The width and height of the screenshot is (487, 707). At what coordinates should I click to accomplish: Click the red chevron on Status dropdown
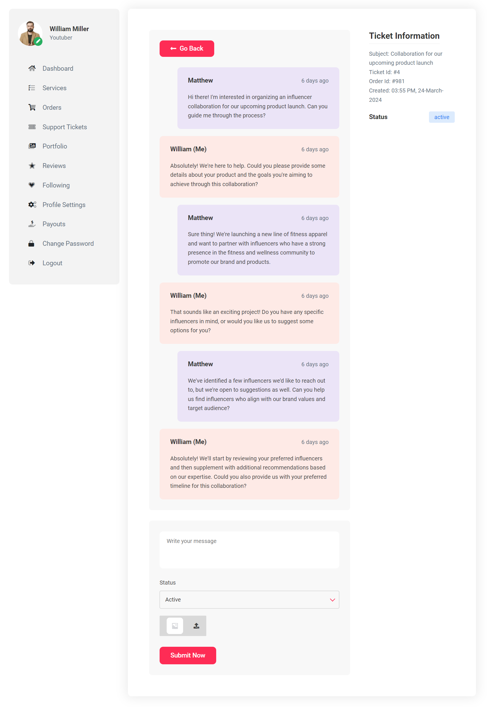tap(332, 600)
